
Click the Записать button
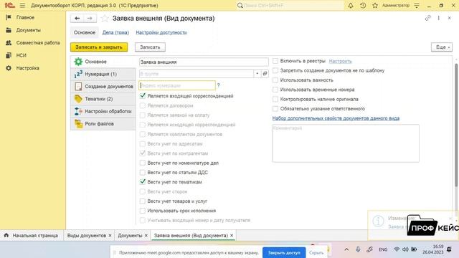point(150,47)
